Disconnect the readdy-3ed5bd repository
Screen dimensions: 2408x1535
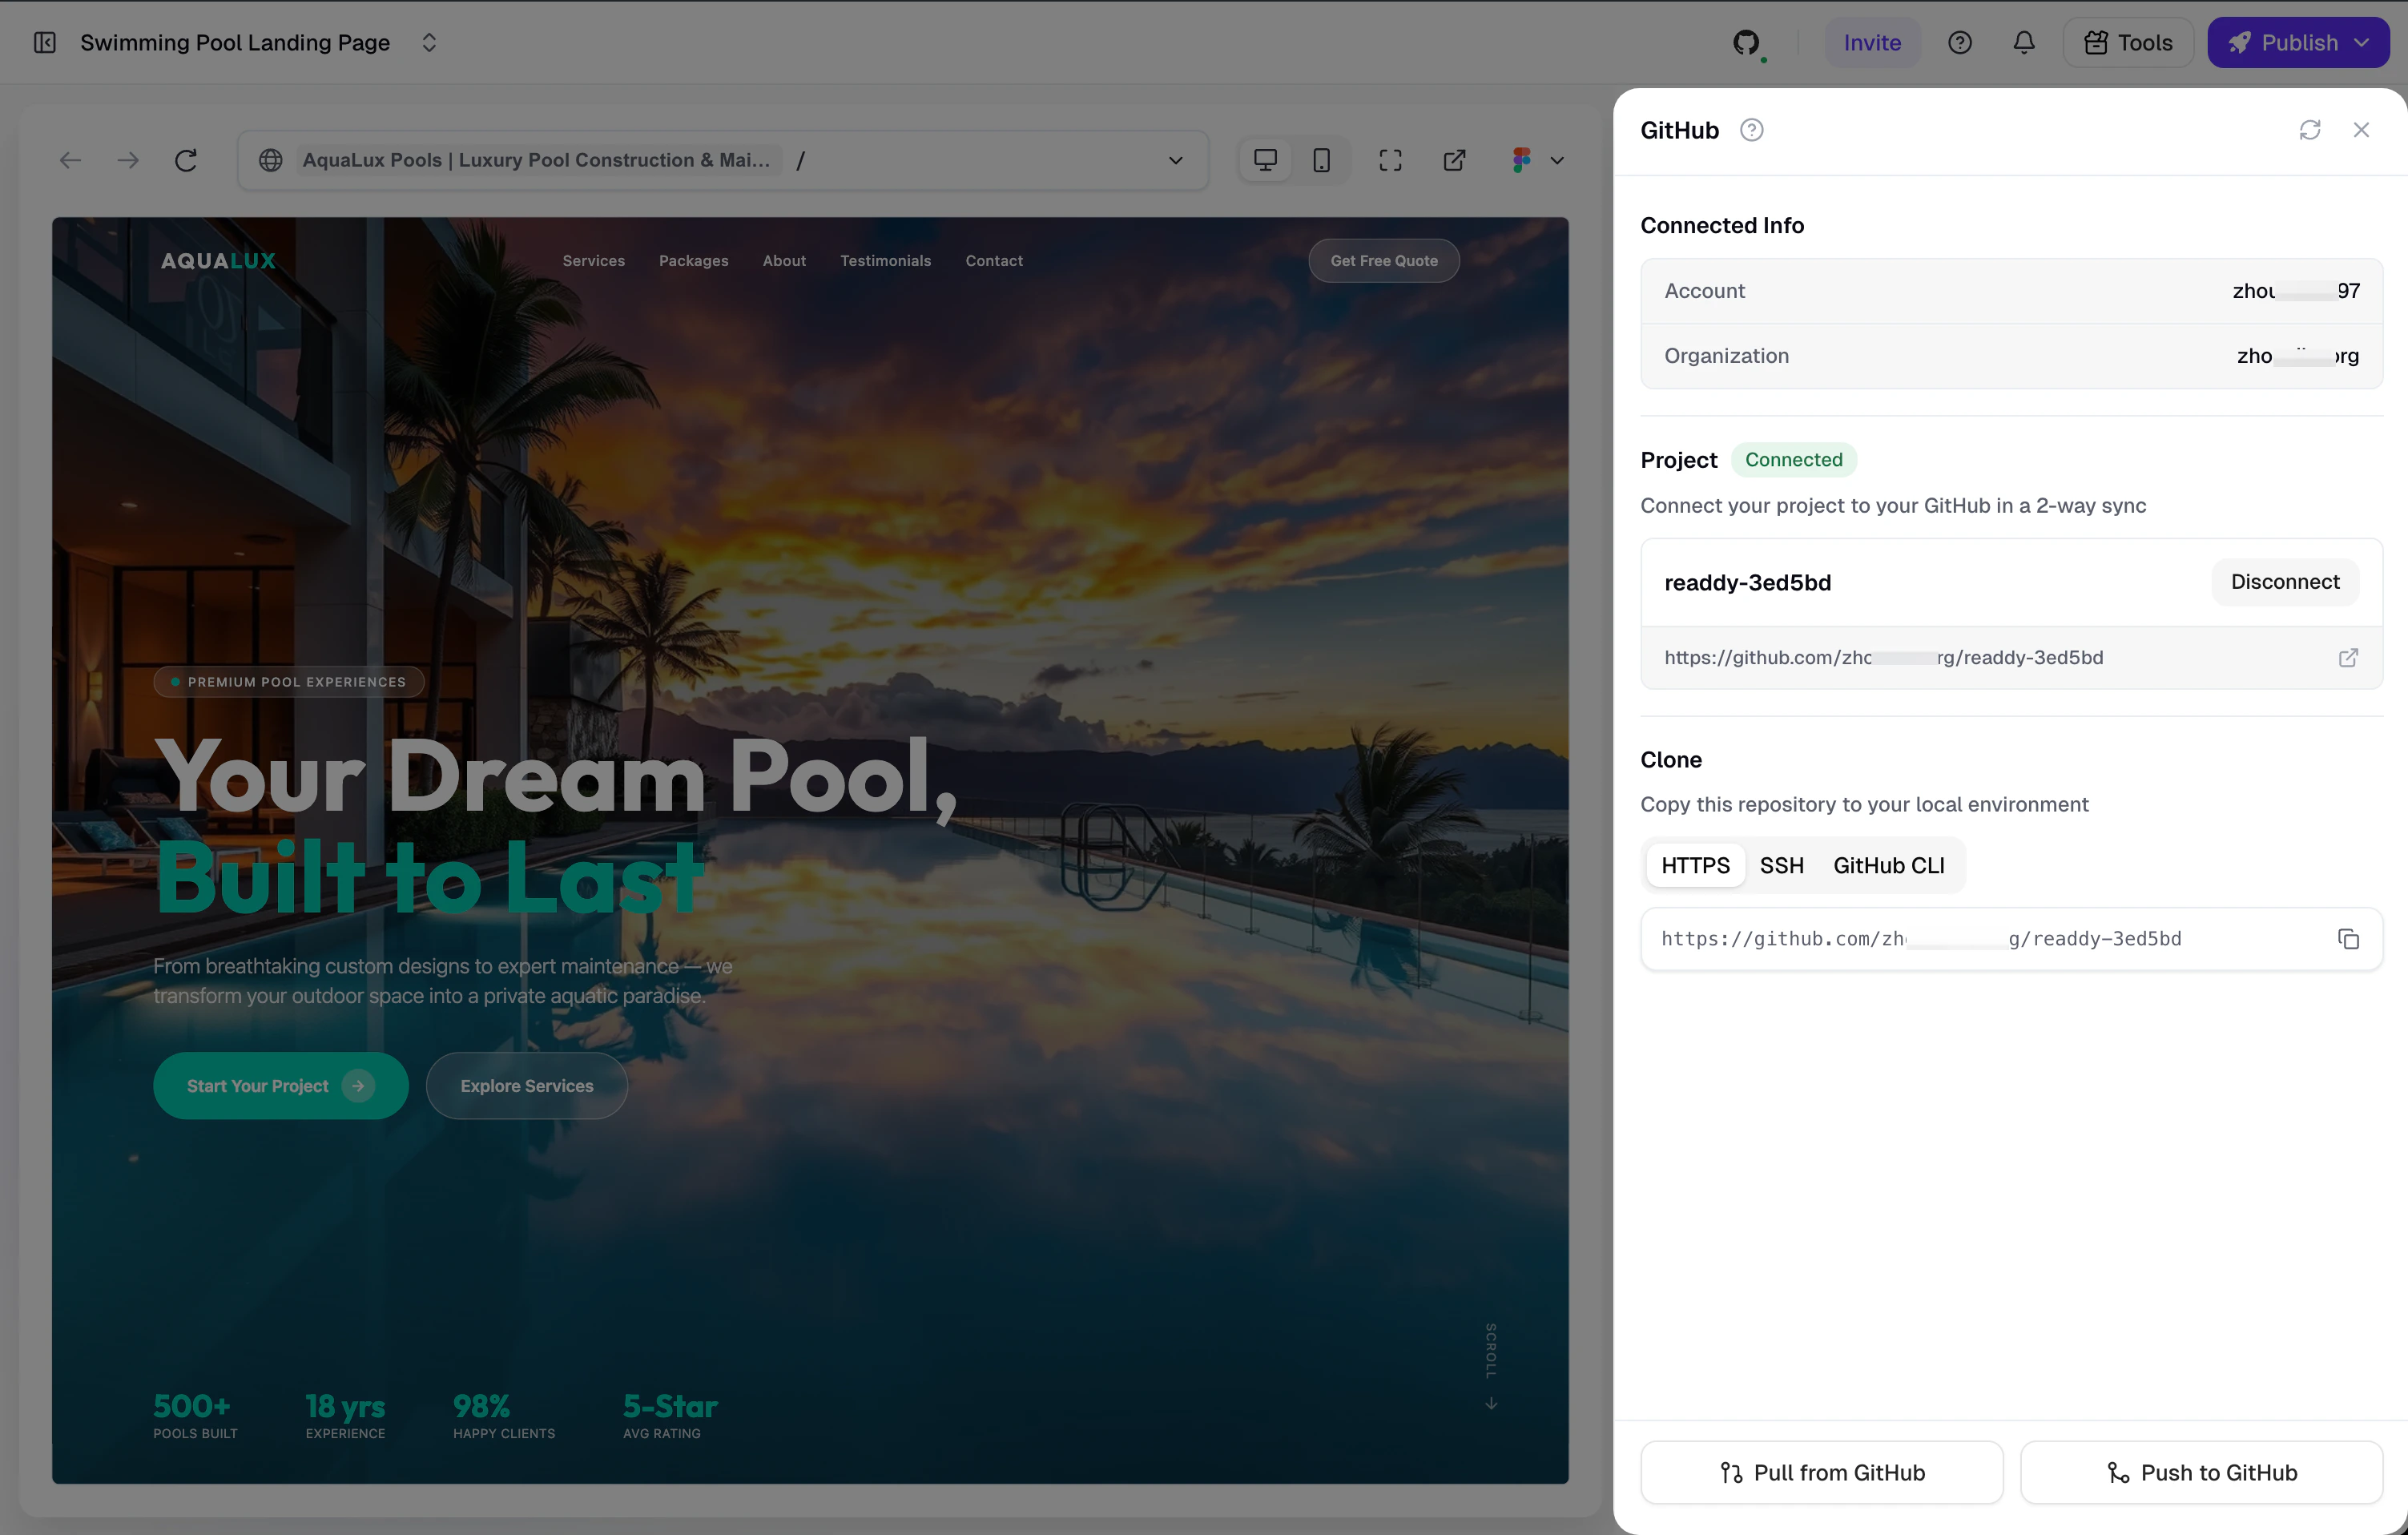(x=2284, y=582)
